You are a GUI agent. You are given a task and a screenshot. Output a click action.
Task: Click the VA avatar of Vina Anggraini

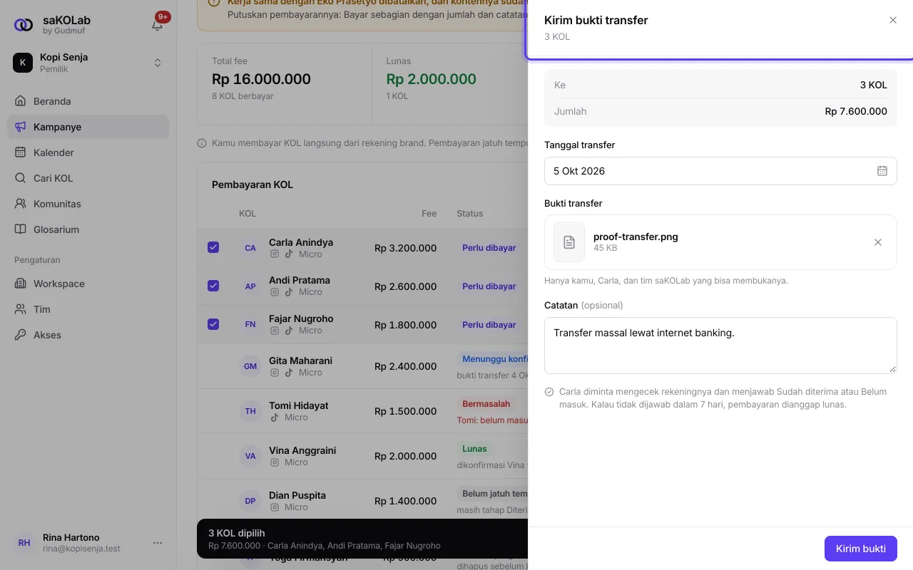pyautogui.click(x=250, y=456)
